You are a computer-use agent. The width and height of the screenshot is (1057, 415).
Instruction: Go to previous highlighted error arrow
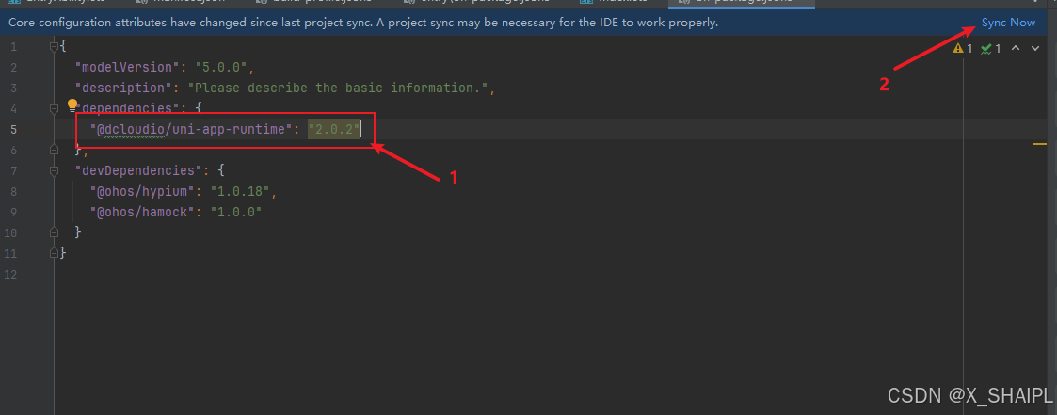click(x=1016, y=49)
